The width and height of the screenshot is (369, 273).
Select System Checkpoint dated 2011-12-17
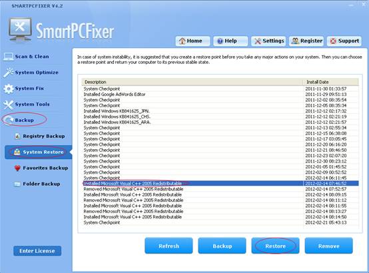220,139
